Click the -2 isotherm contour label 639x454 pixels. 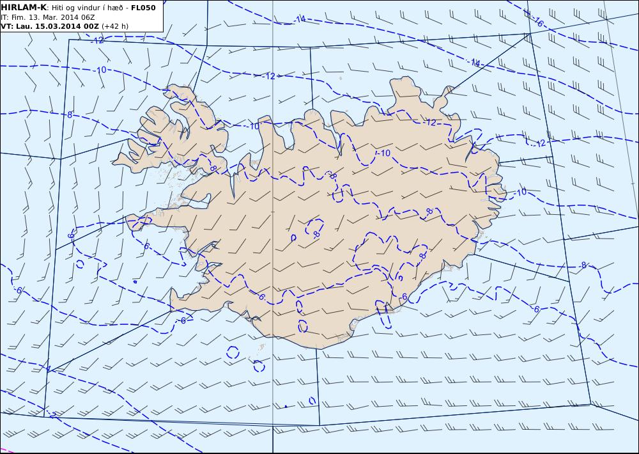tap(52, 415)
